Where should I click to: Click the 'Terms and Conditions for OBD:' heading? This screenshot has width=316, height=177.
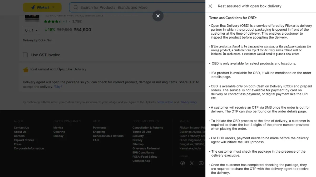(x=233, y=18)
